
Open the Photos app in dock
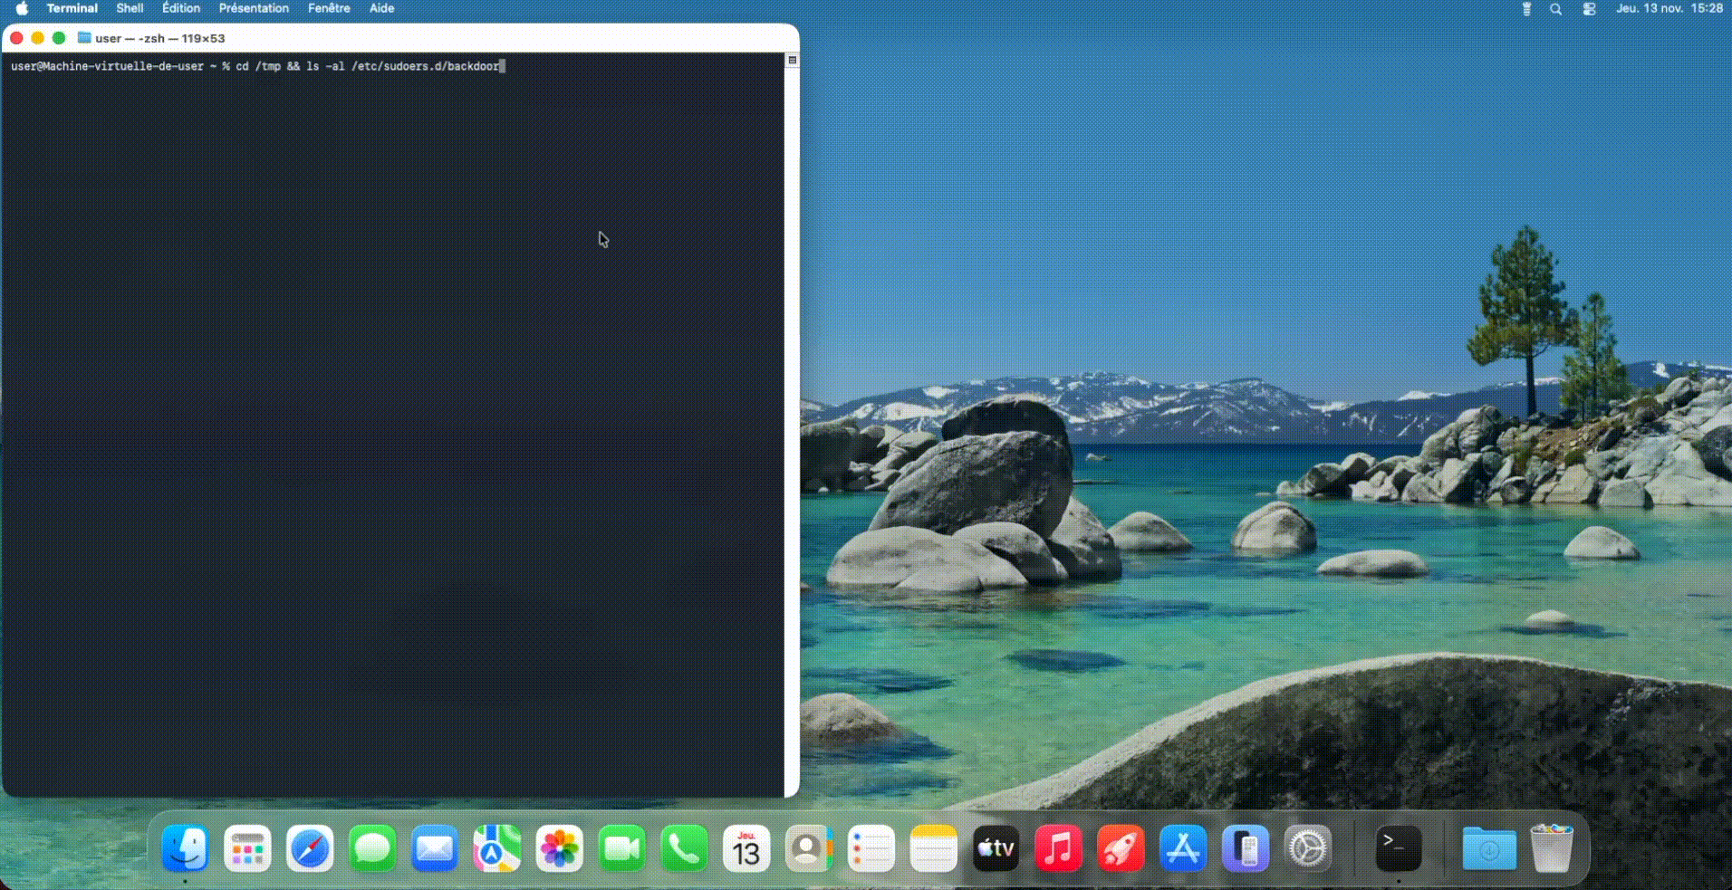(559, 849)
